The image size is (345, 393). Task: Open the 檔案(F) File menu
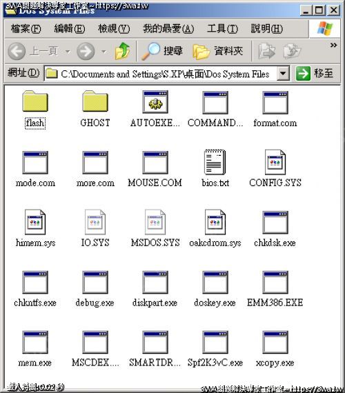(26, 28)
